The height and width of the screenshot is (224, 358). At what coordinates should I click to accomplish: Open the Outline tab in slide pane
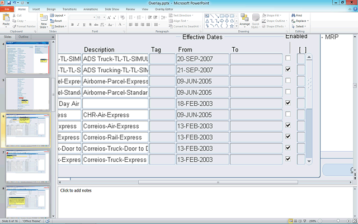(23, 36)
